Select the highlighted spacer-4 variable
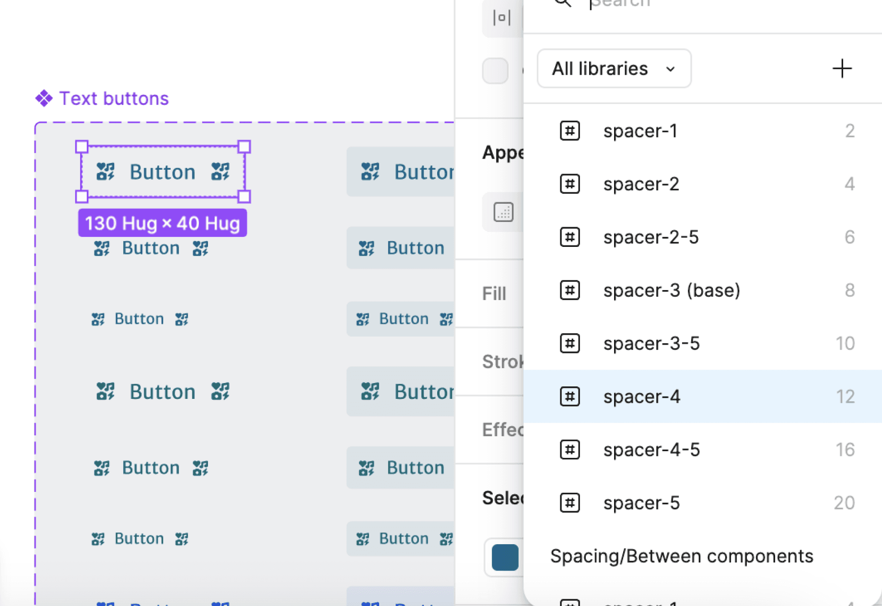 703,396
